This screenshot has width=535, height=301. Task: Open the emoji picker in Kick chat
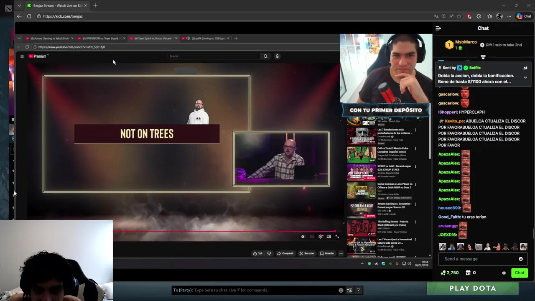[x=521, y=259]
